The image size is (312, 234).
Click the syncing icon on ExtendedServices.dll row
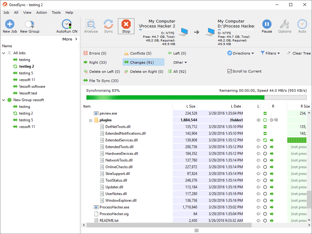(265, 140)
